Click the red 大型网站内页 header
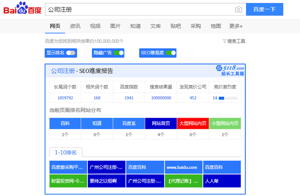 click(193, 123)
